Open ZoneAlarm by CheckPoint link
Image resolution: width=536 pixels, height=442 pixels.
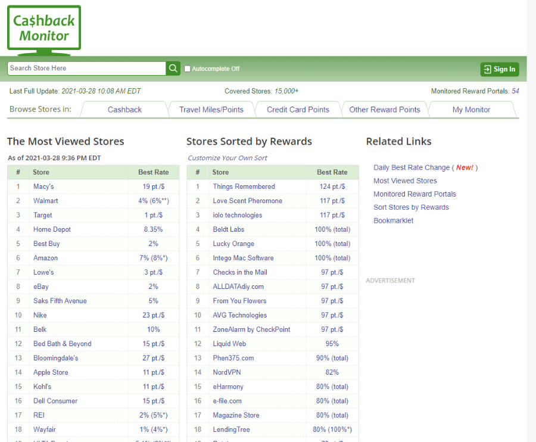[251, 329]
